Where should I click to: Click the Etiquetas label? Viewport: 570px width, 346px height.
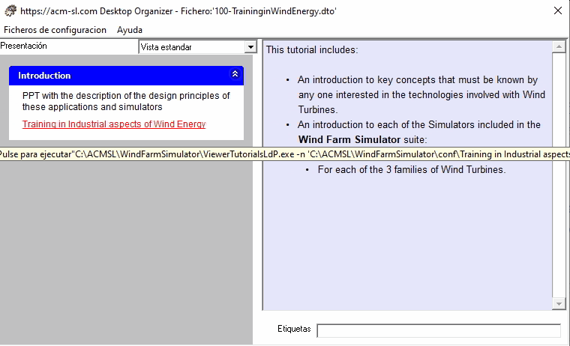click(x=294, y=329)
